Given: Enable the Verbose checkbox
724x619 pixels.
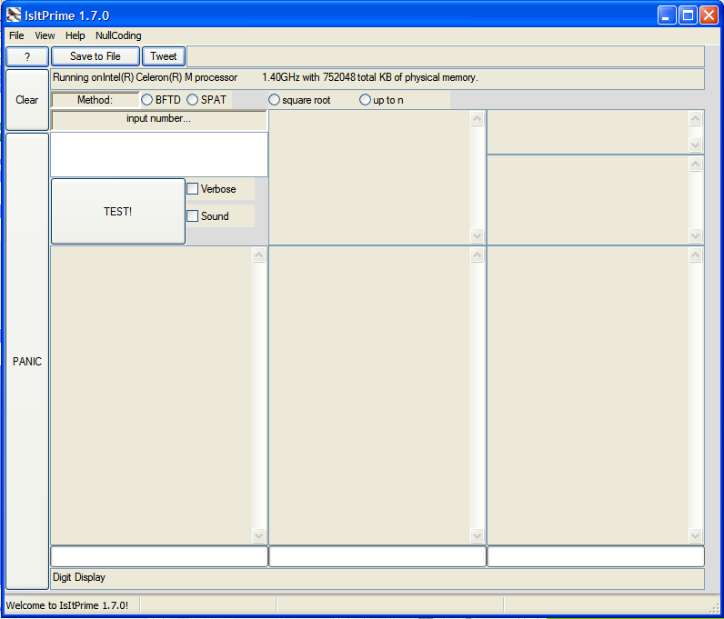Looking at the screenshot, I should [x=212, y=189].
